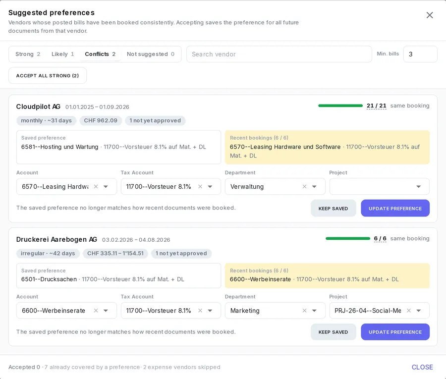
Task: Click recent bookings 6600--Werbeinserate box
Action: point(327,275)
